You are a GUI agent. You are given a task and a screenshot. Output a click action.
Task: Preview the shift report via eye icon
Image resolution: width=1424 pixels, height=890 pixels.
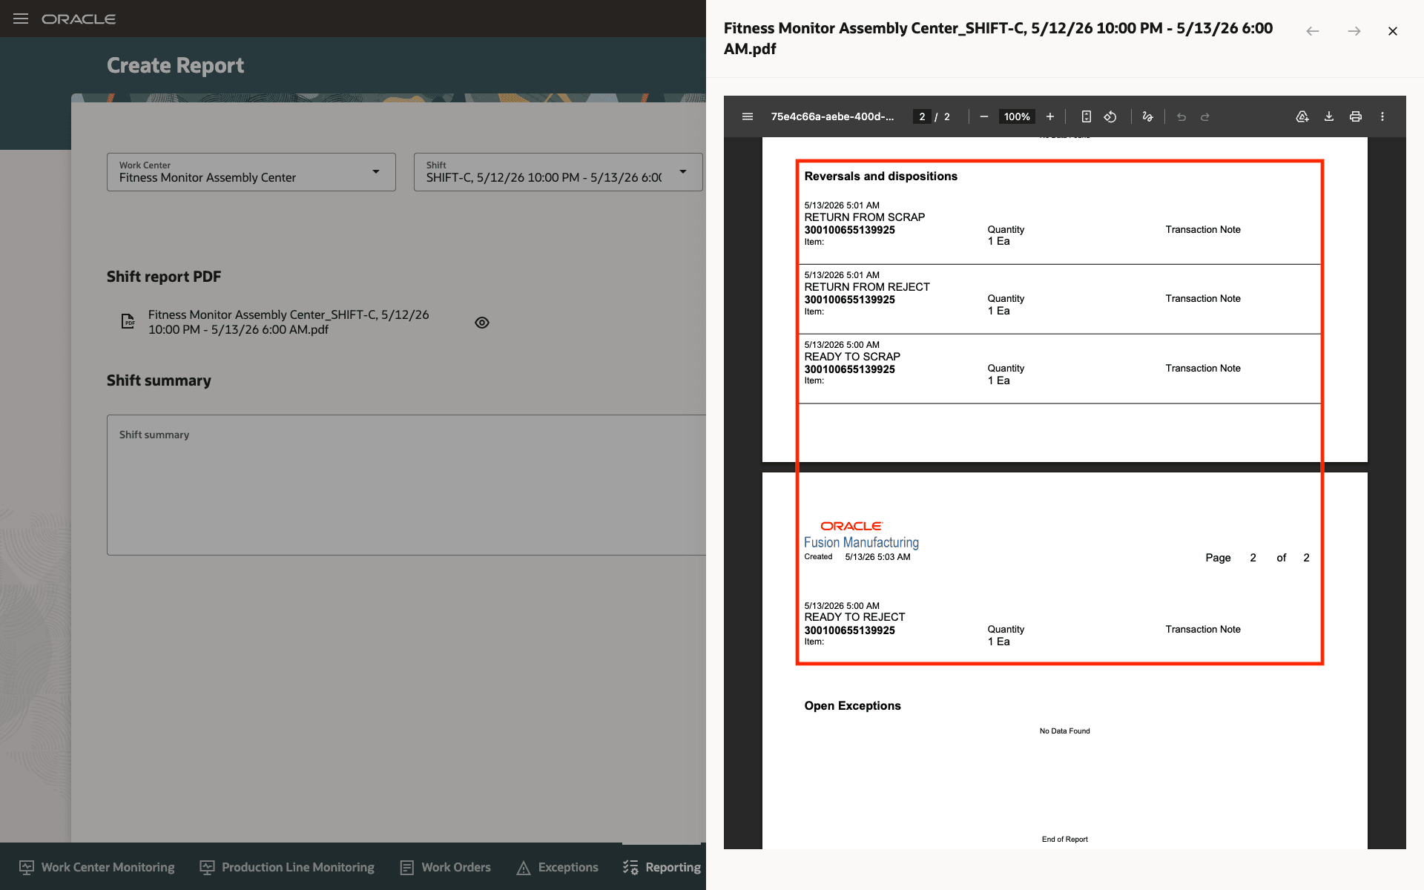[x=482, y=323]
